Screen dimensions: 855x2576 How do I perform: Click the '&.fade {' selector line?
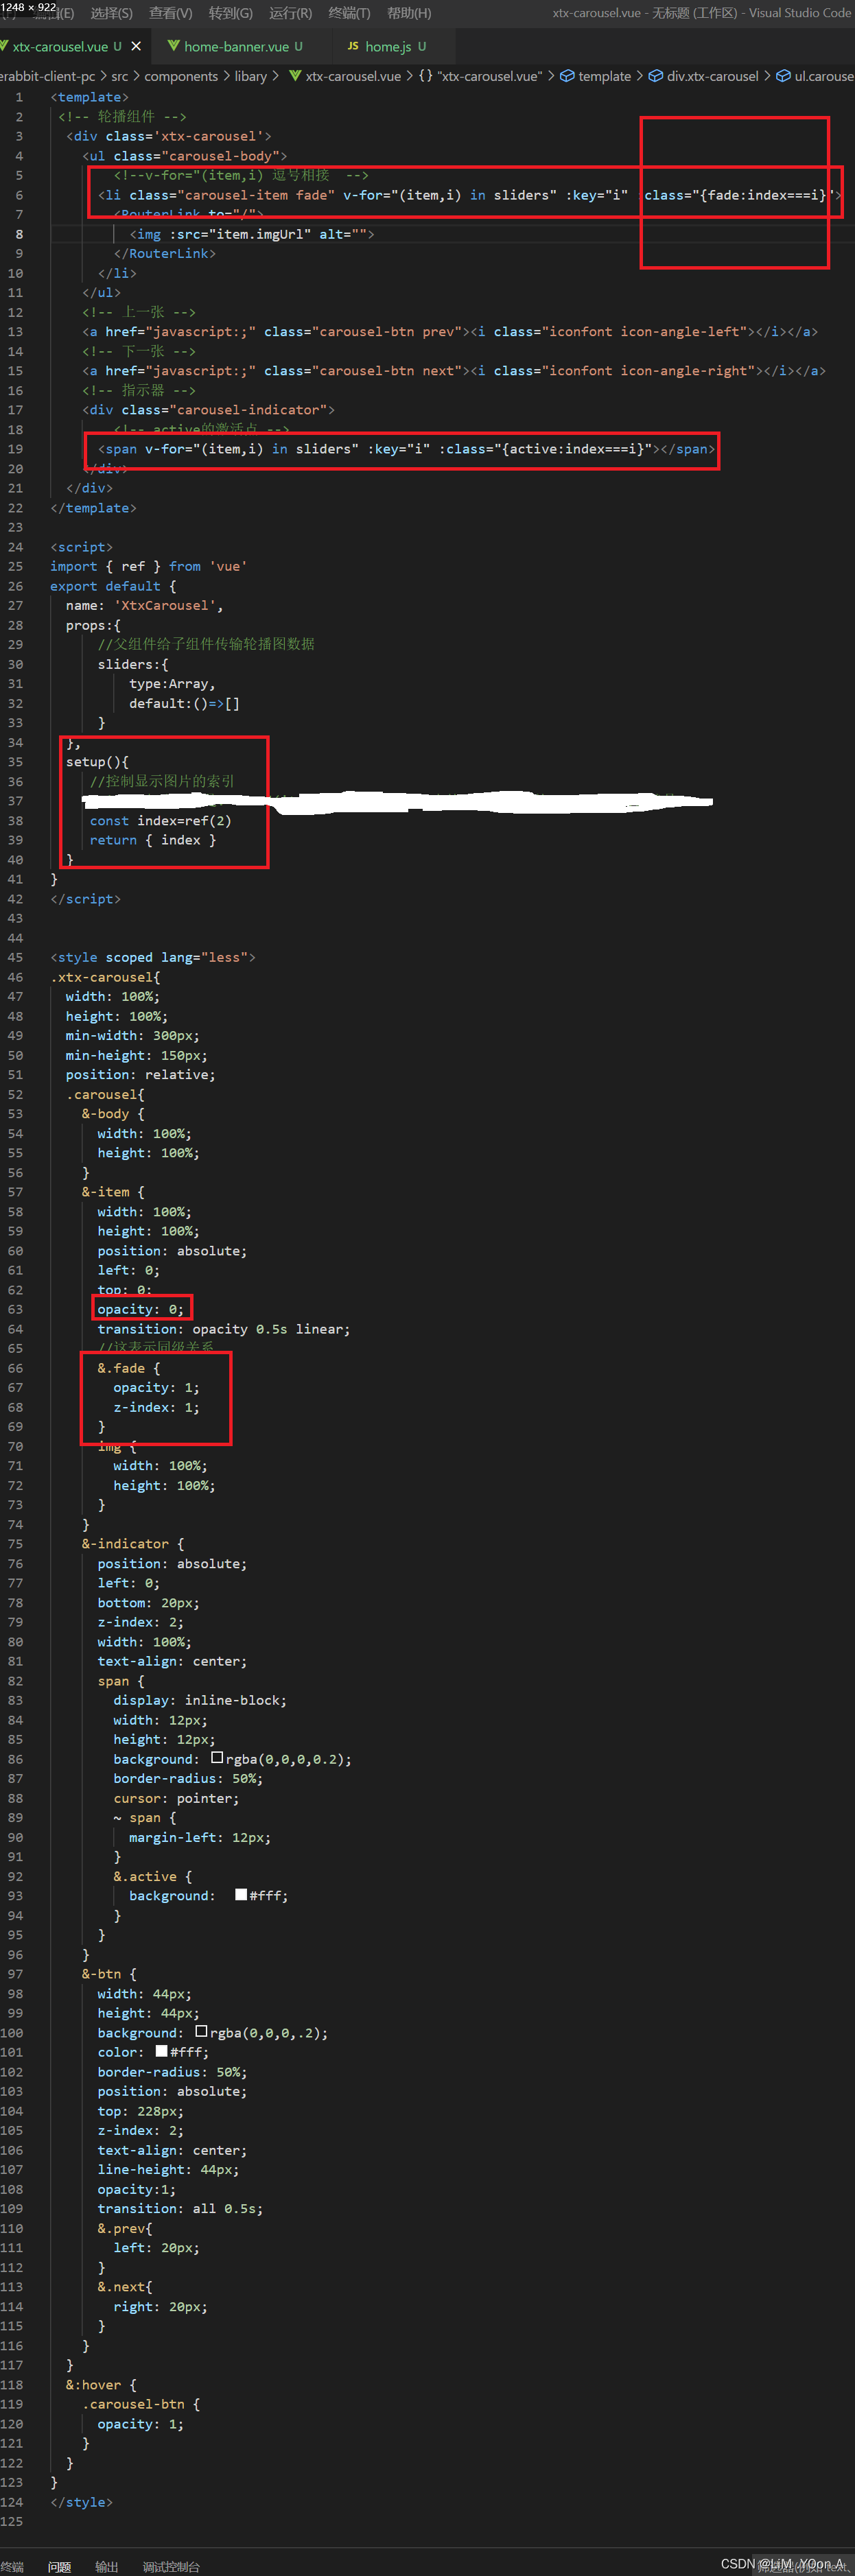coord(128,1368)
